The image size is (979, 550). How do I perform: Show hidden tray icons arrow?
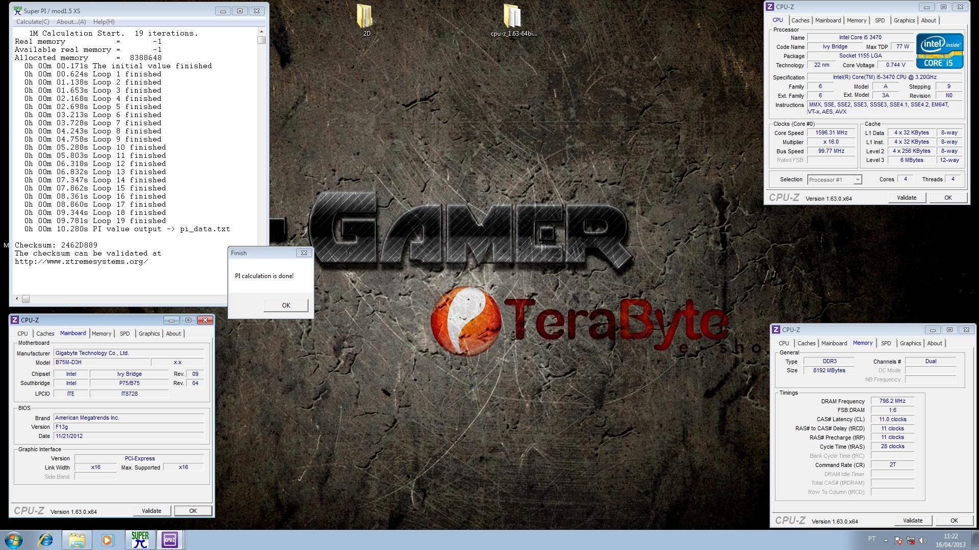[x=886, y=540]
